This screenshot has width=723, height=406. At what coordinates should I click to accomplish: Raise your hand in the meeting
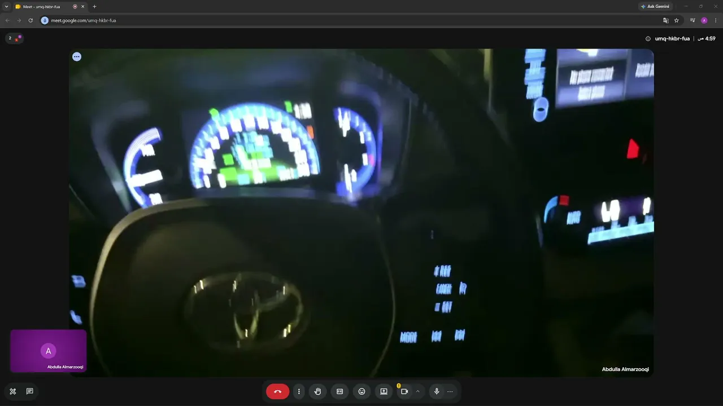click(317, 391)
